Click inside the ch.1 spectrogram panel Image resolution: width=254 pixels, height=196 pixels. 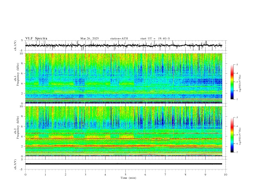pyautogui.click(x=124, y=78)
